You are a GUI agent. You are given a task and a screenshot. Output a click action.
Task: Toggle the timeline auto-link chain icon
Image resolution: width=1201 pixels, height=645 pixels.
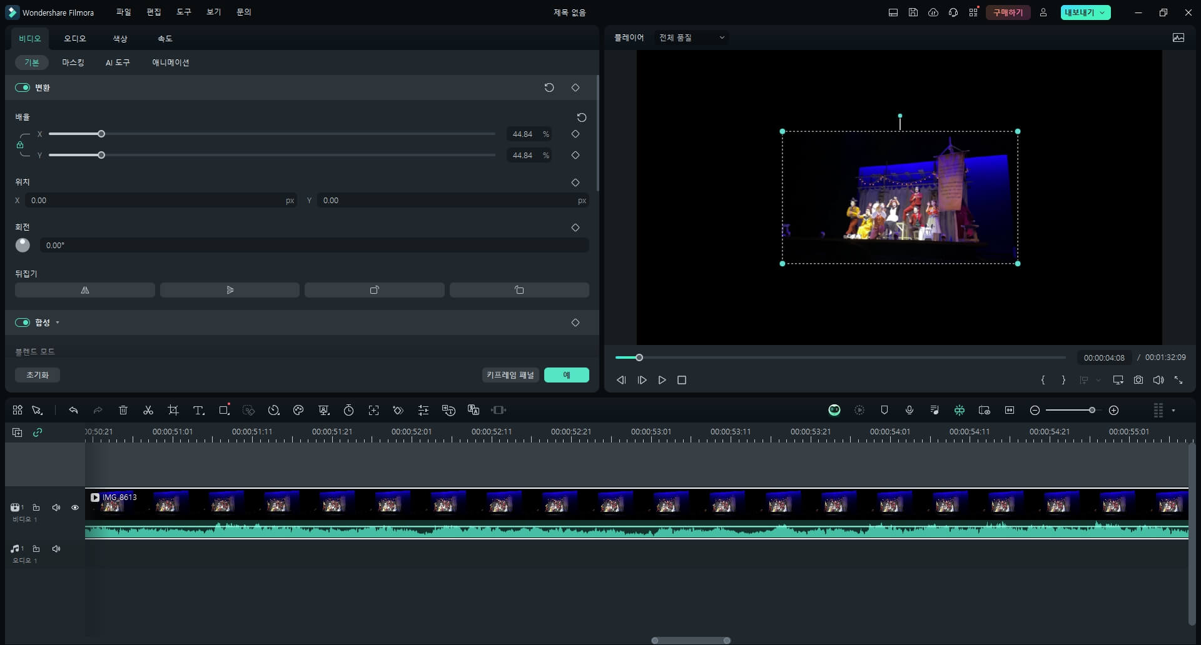coord(38,432)
